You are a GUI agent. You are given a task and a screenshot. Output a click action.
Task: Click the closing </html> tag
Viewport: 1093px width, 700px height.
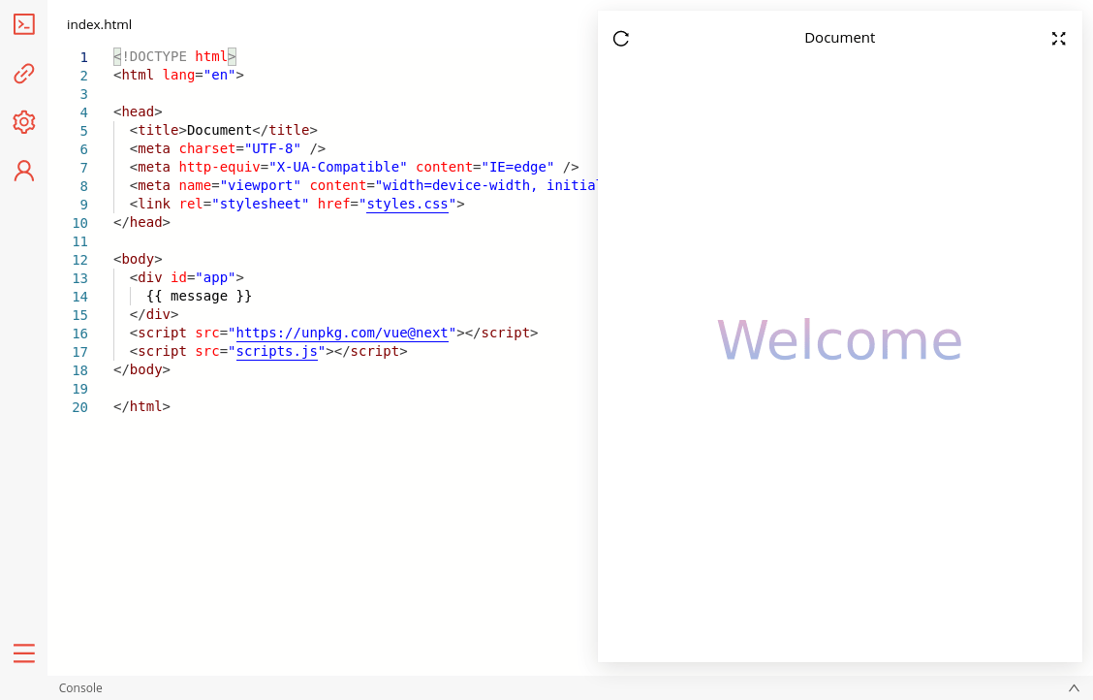tap(141, 406)
